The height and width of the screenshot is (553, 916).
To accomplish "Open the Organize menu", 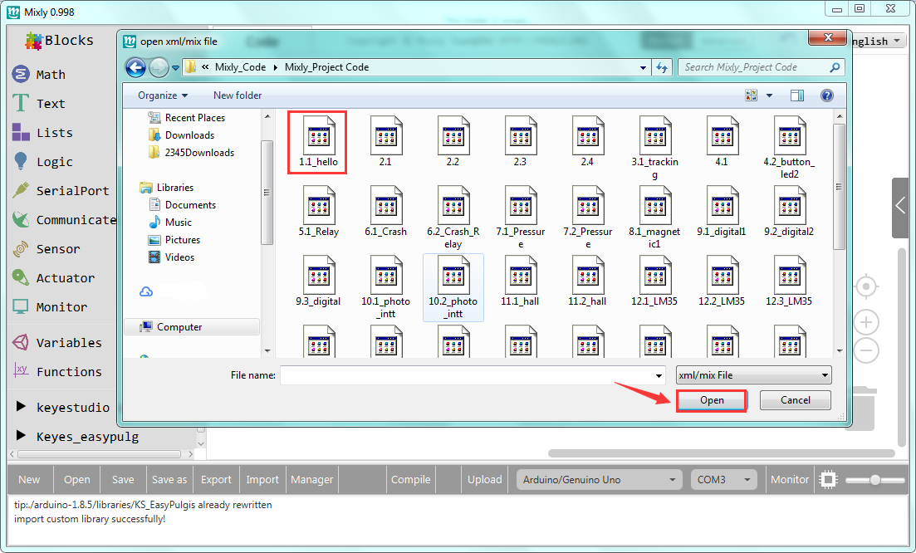I will click(x=163, y=95).
